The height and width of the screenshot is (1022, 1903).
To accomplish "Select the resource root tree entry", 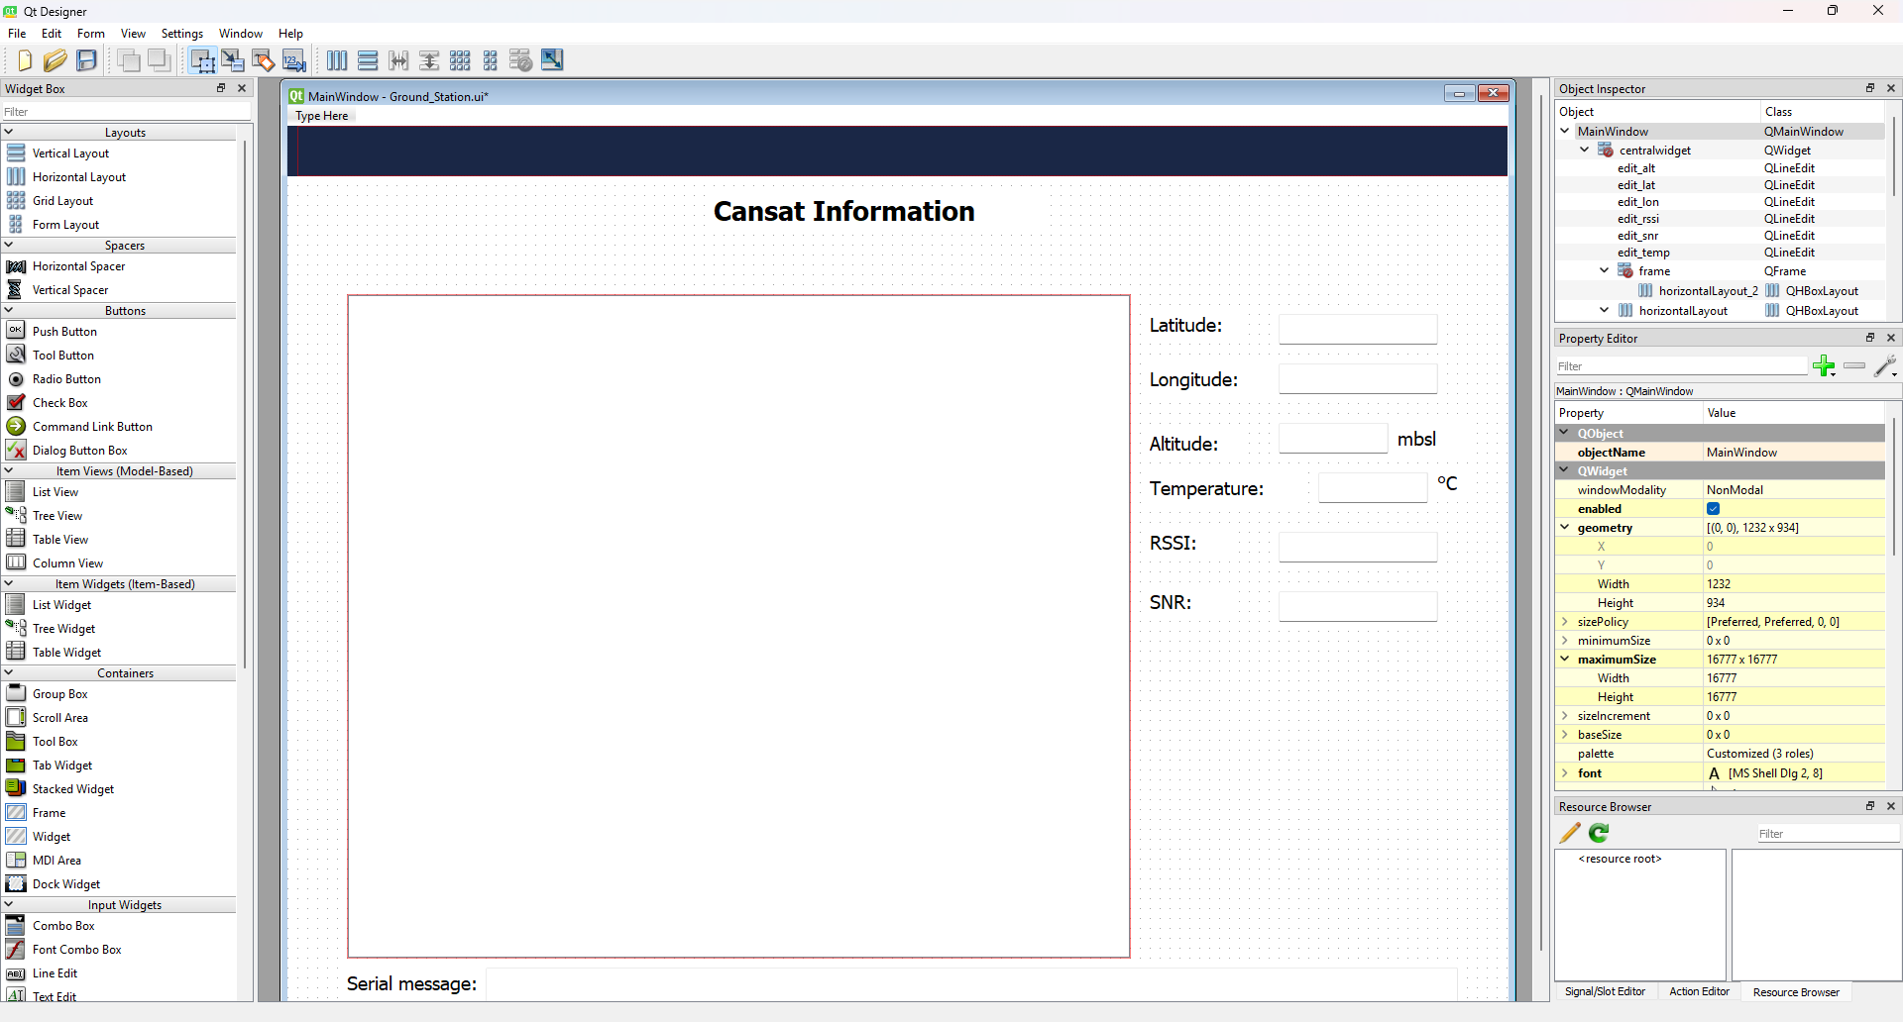I will [x=1620, y=859].
